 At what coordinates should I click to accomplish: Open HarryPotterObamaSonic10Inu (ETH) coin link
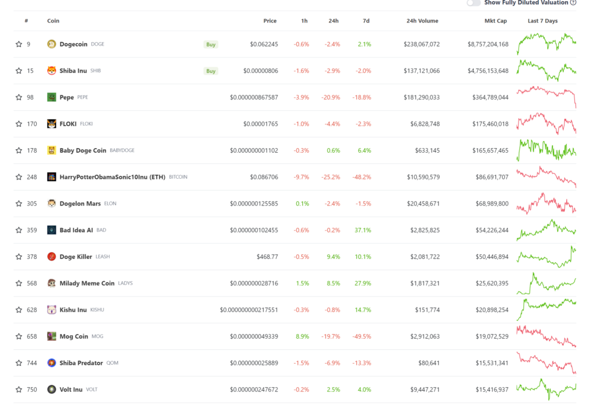[x=112, y=177]
